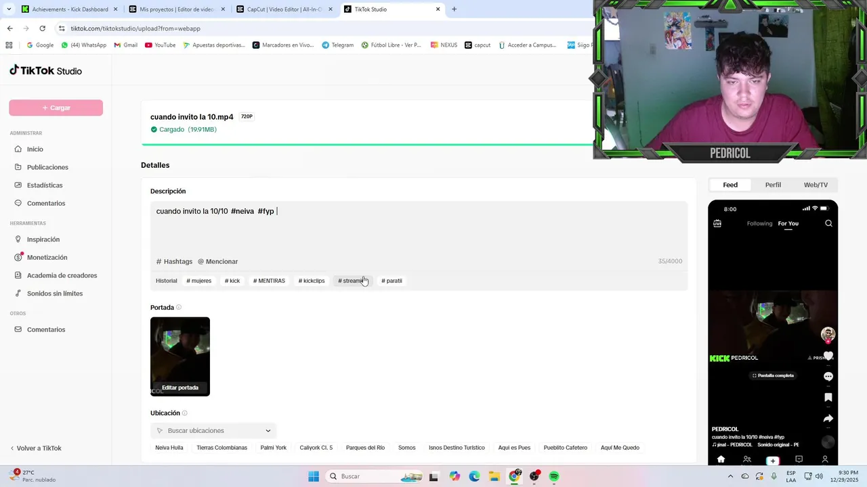
Task: Click the # Hashtags button
Action: point(174,261)
